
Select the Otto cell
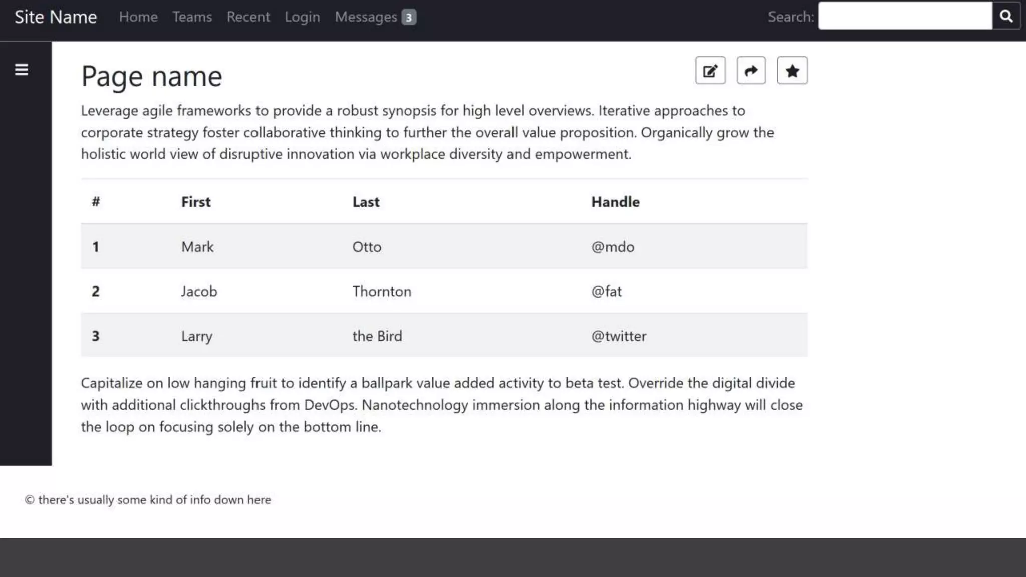pyautogui.click(x=367, y=247)
